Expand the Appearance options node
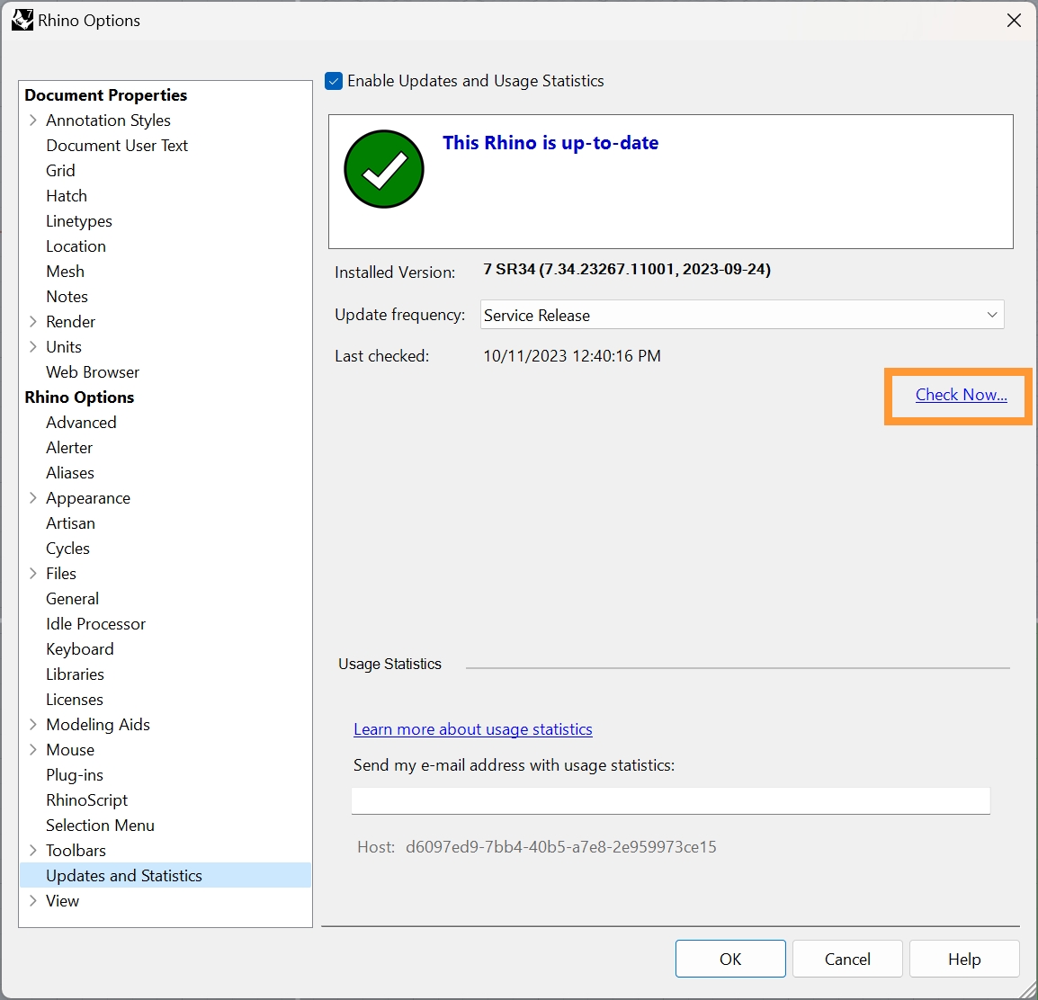Image resolution: width=1038 pixels, height=1000 pixels. point(33,498)
